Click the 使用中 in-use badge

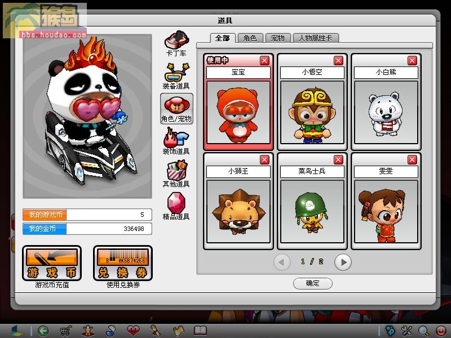coord(218,60)
